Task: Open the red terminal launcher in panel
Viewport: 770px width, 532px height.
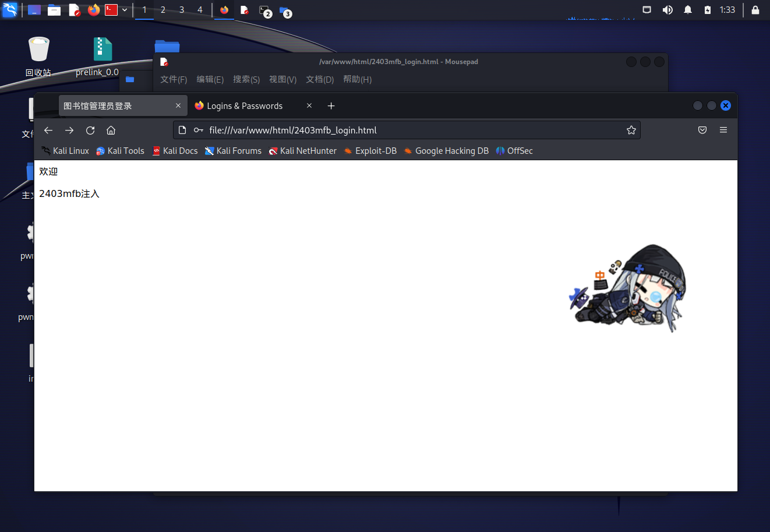Action: coord(111,10)
